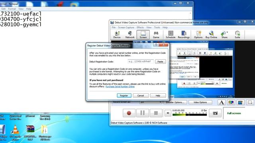This screenshot has width=255, height=143.
Task: Open the Encoder Options... button
Action: tap(175, 102)
